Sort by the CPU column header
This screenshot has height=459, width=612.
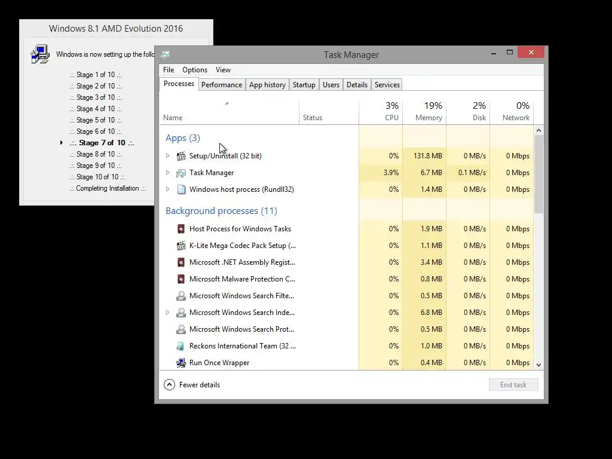click(381, 112)
